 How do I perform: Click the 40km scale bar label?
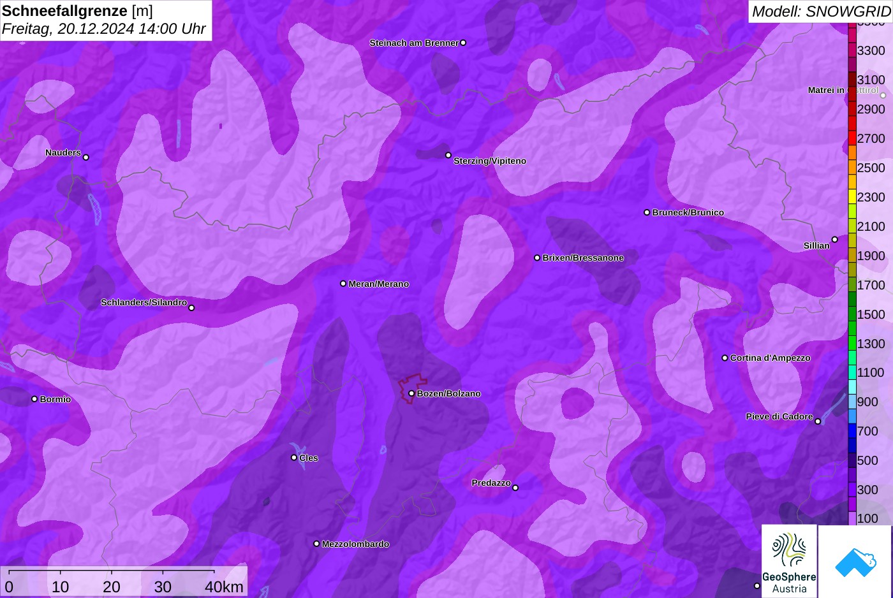coord(224,587)
